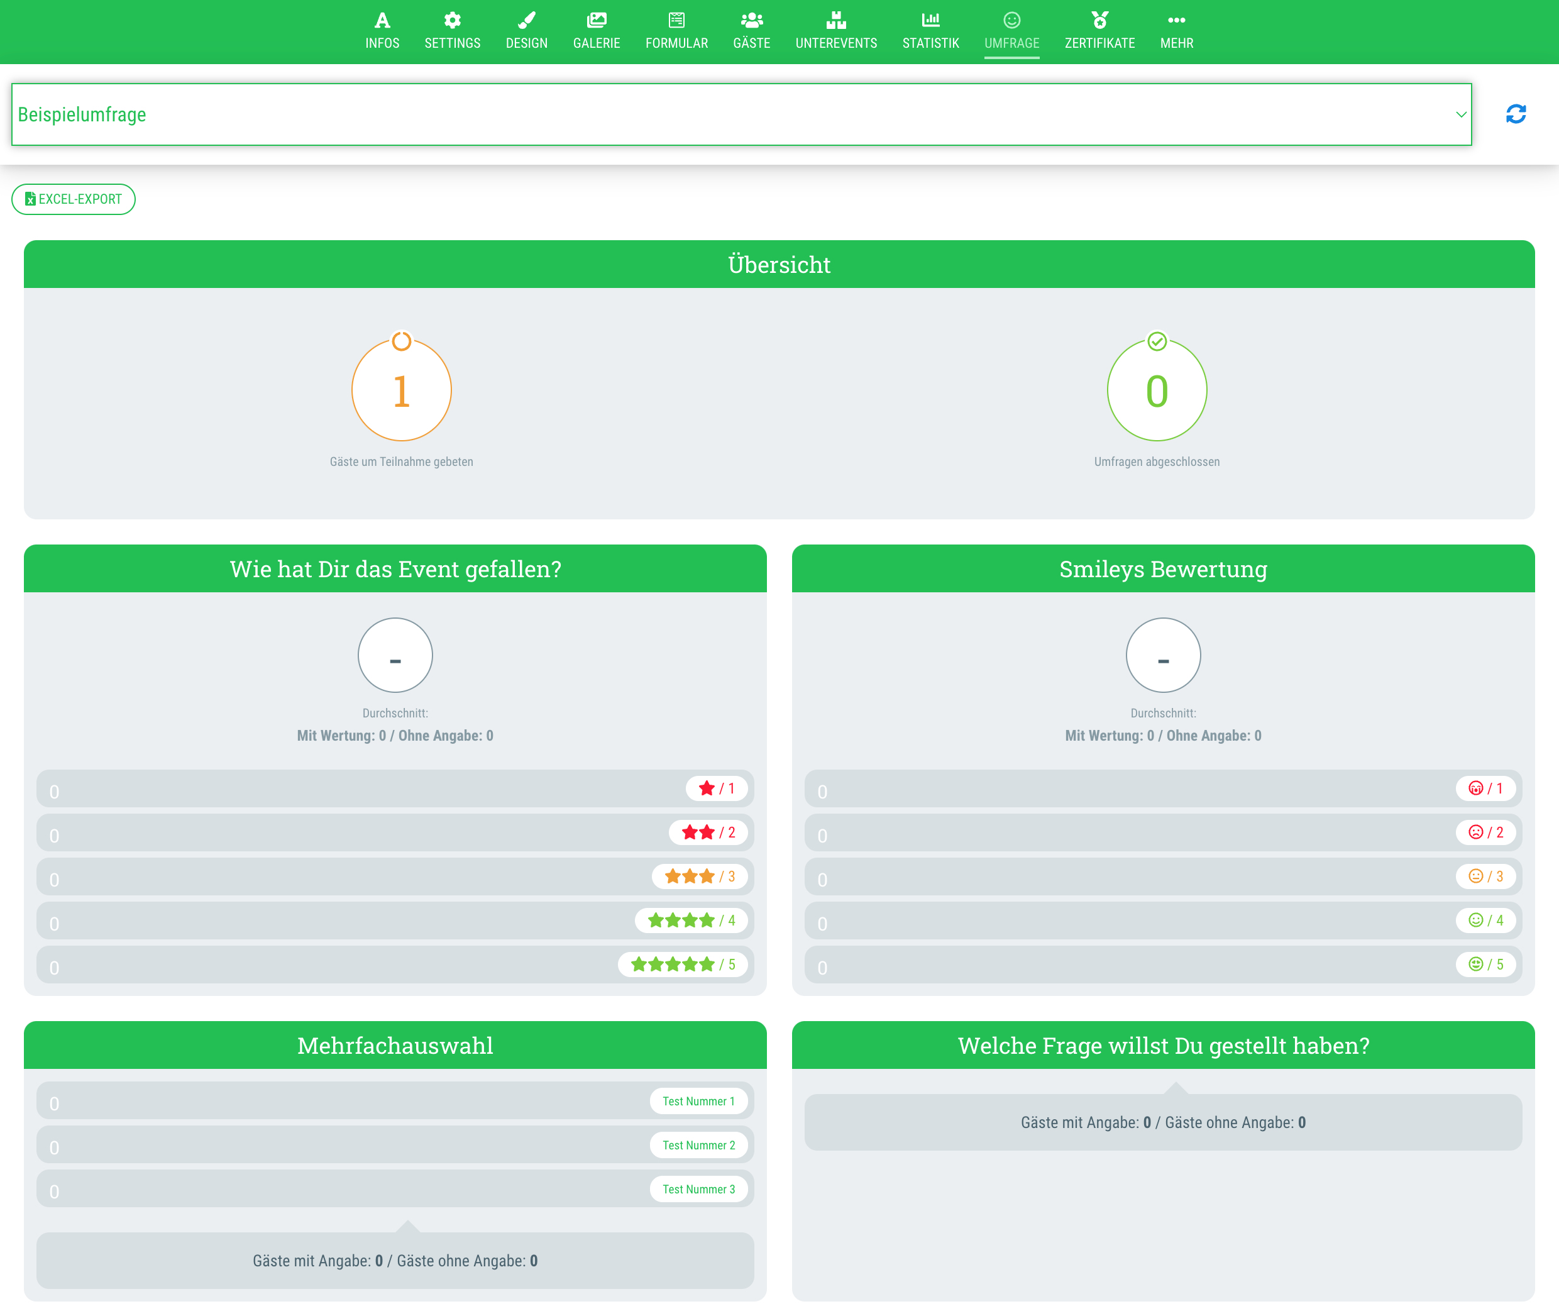Switch to the ZERTIFIKATE tab
Viewport: 1559px width, 1316px height.
click(1099, 31)
